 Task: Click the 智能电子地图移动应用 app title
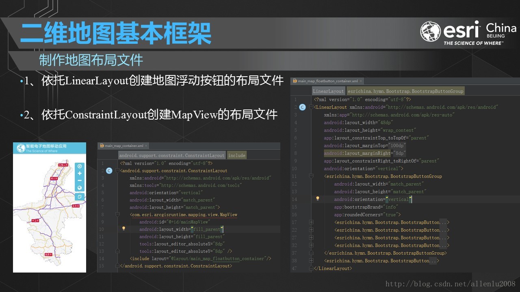(46, 146)
